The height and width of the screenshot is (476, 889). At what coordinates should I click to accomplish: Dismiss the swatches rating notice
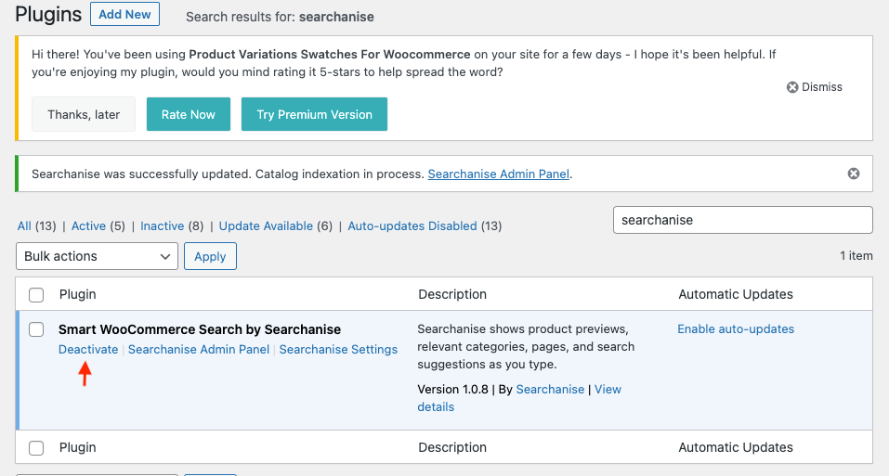point(814,87)
